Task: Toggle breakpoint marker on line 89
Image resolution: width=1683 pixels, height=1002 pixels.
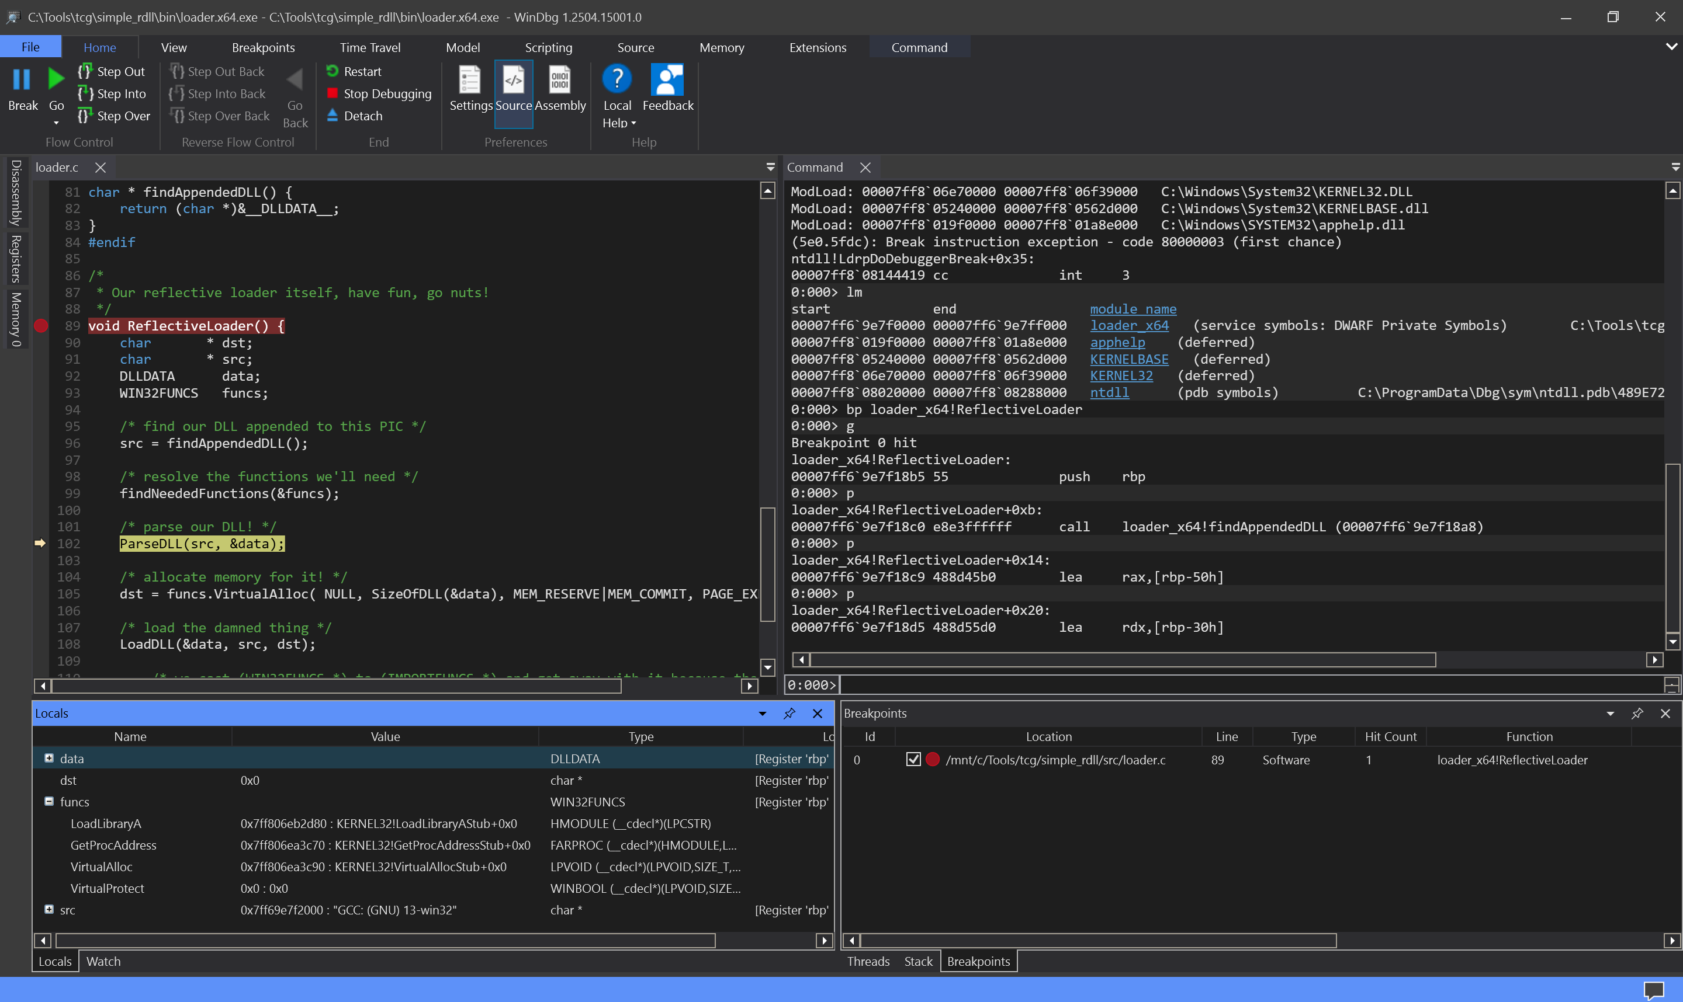Action: 41,326
